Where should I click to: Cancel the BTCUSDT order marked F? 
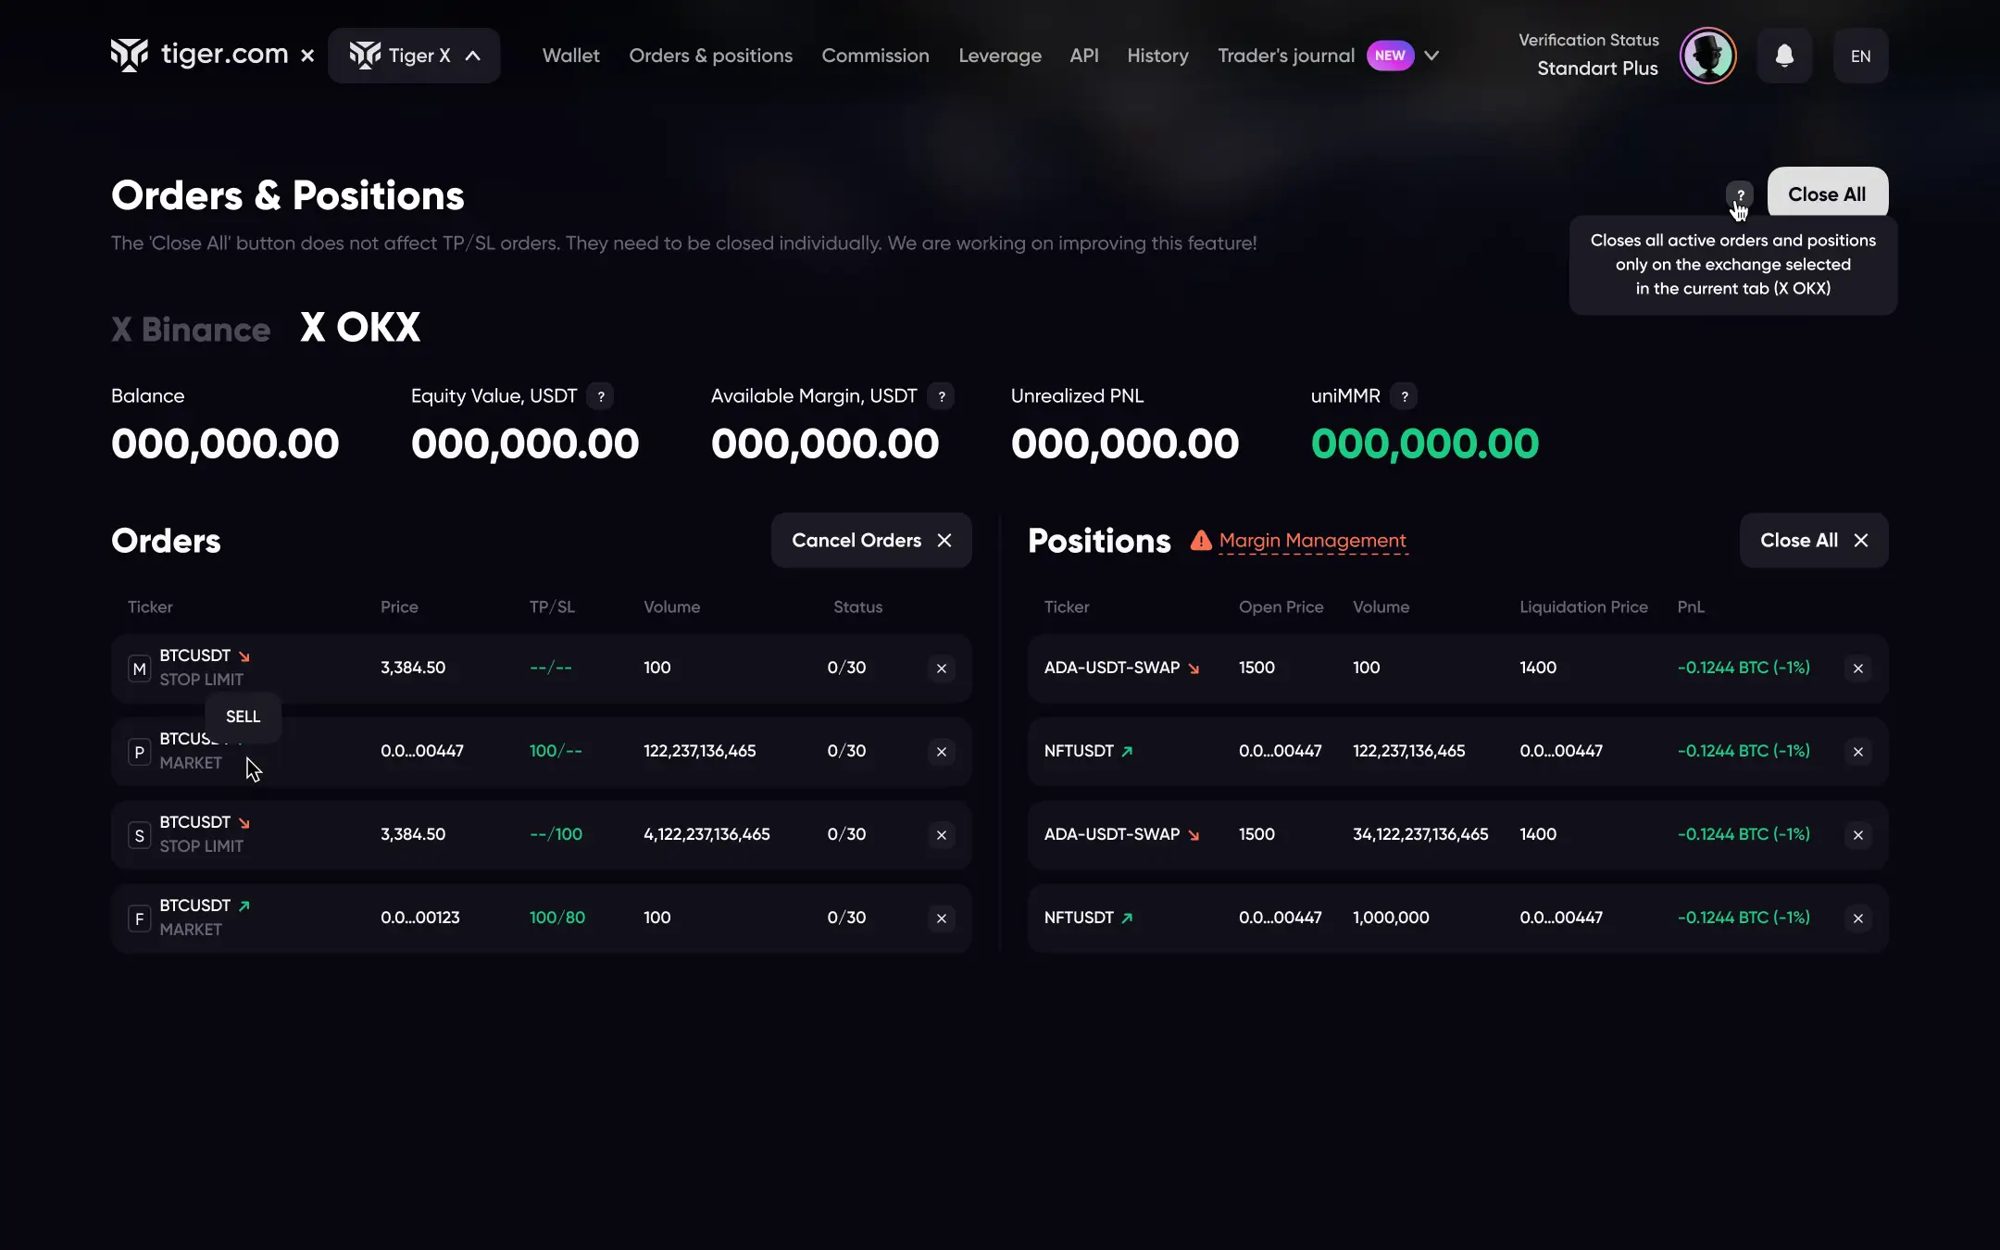[942, 919]
